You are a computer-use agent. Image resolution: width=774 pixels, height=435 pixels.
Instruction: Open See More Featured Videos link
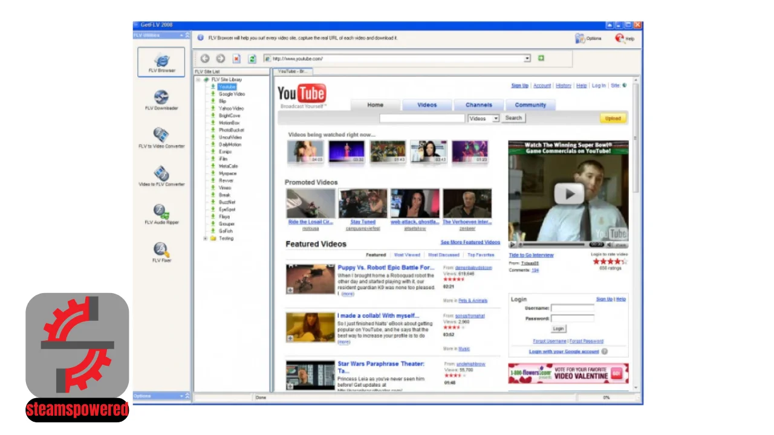point(470,242)
